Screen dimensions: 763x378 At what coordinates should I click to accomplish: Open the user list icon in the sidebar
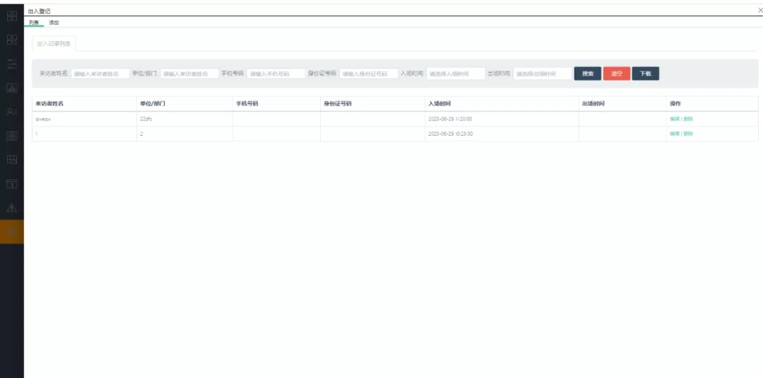[x=11, y=112]
